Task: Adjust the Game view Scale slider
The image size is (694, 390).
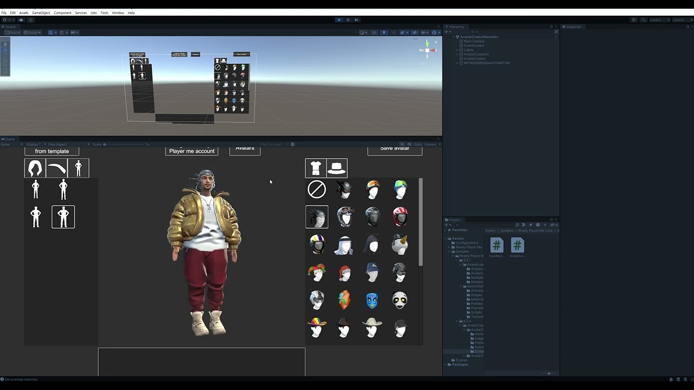Action: coord(124,144)
